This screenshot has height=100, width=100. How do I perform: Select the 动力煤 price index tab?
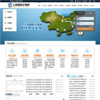(30, 94)
